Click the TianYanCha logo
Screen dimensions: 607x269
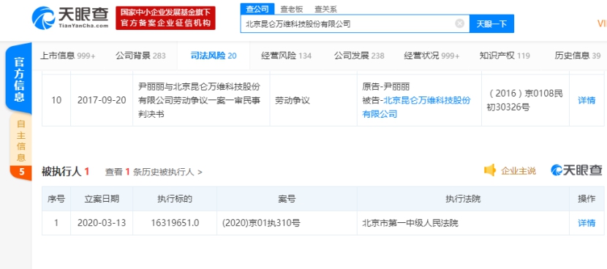70,18
